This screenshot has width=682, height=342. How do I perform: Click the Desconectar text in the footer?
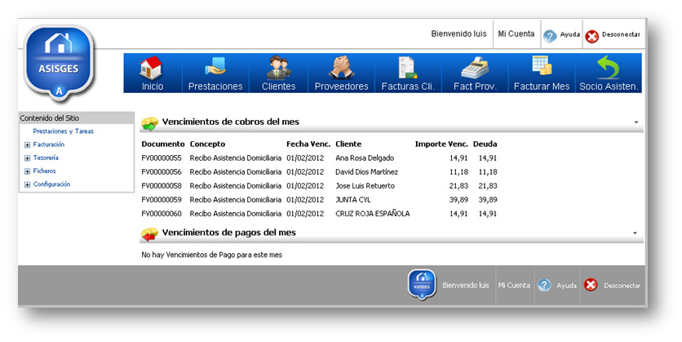point(622,286)
